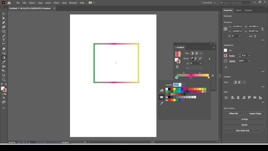Viewport: 268px width, 151px height.
Task: Pick color with eyedropper in stop popup
Action: [x=162, y=103]
